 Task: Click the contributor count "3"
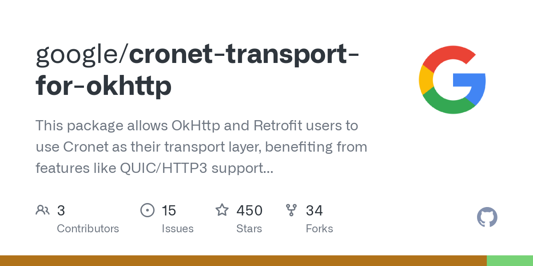tap(61, 210)
